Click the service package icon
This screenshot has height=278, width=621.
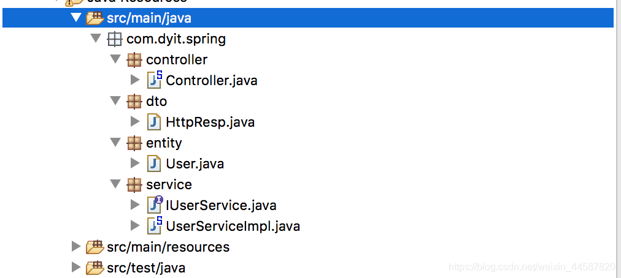pyautogui.click(x=134, y=185)
